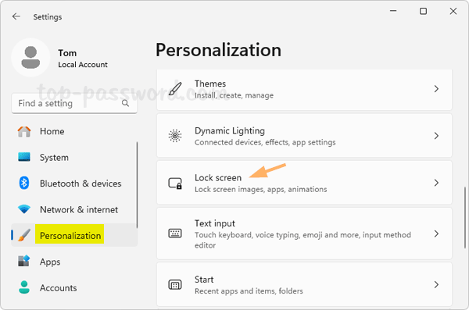This screenshot has width=469, height=310.
Task: Open Lock screen via its chevron
Action: click(x=436, y=183)
